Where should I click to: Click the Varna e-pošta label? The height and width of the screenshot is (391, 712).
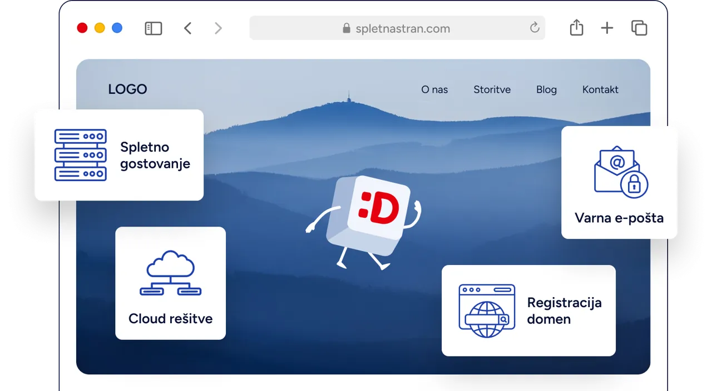[x=619, y=218]
